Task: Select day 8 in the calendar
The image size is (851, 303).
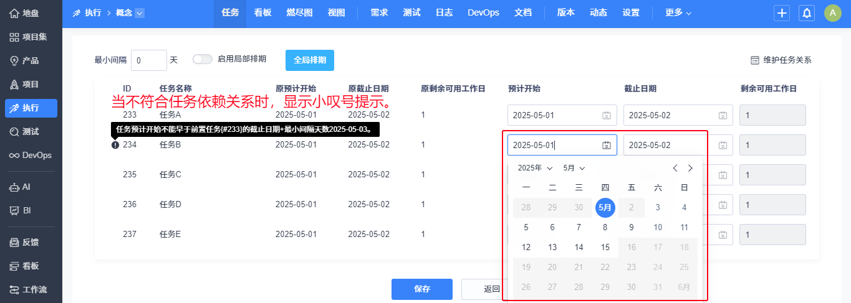Action: (605, 228)
